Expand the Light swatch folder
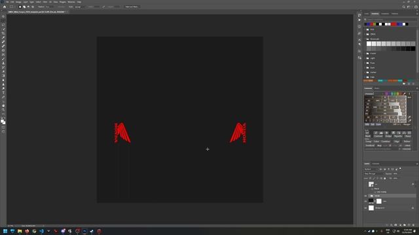The image size is (419, 235). (x=365, y=58)
